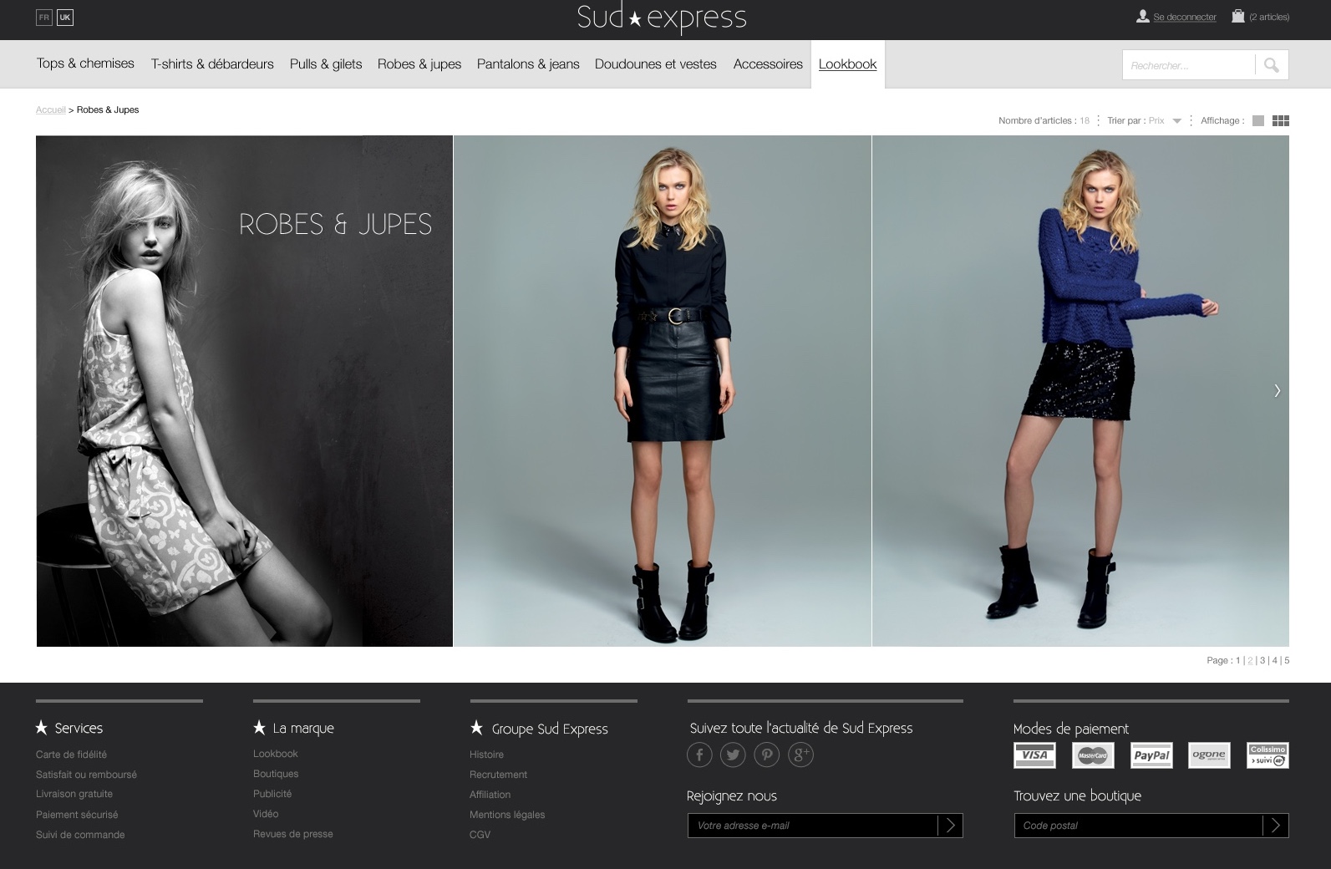Click the Facebook social icon

coord(699,755)
